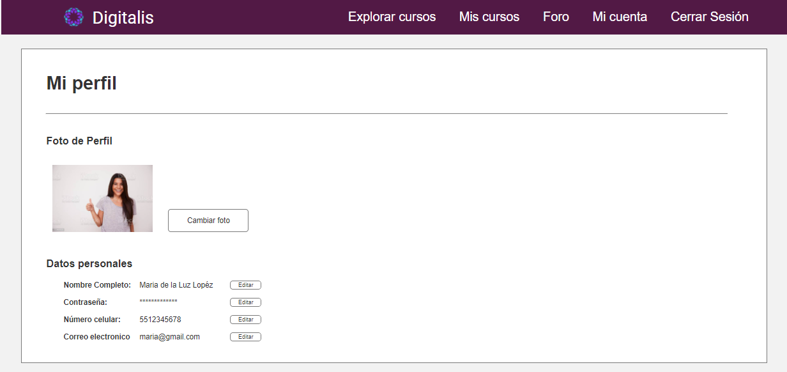Click the Foto de Perfil heading

click(x=79, y=141)
